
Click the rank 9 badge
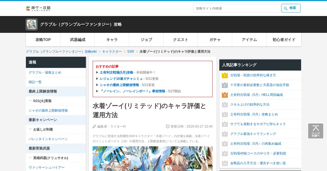click(225, 153)
